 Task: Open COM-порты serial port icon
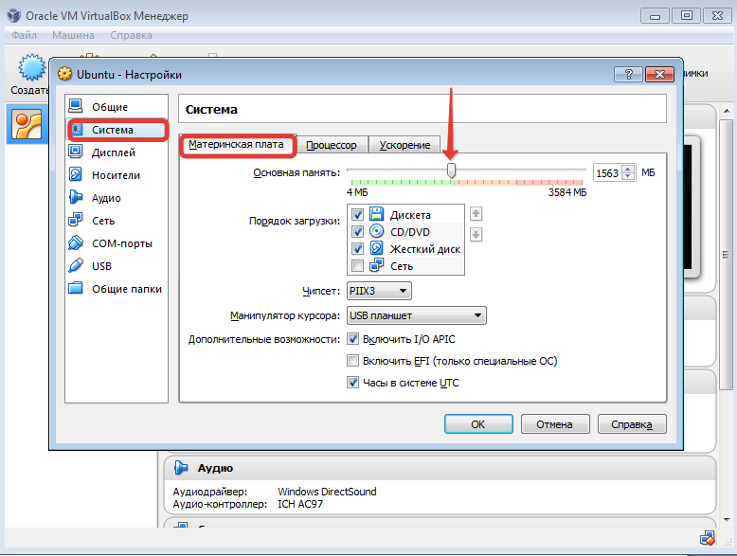click(x=76, y=243)
